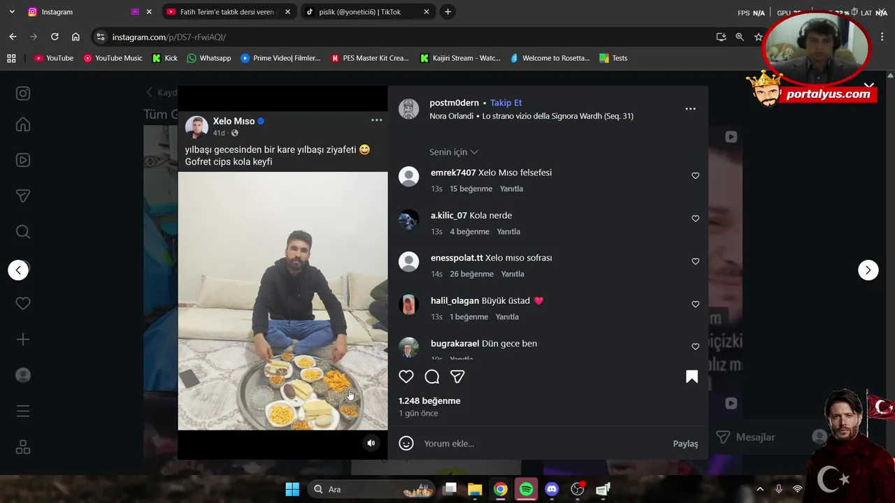This screenshot has height=503, width=895.
Task: Close the Instagram tab
Action: pos(148,12)
